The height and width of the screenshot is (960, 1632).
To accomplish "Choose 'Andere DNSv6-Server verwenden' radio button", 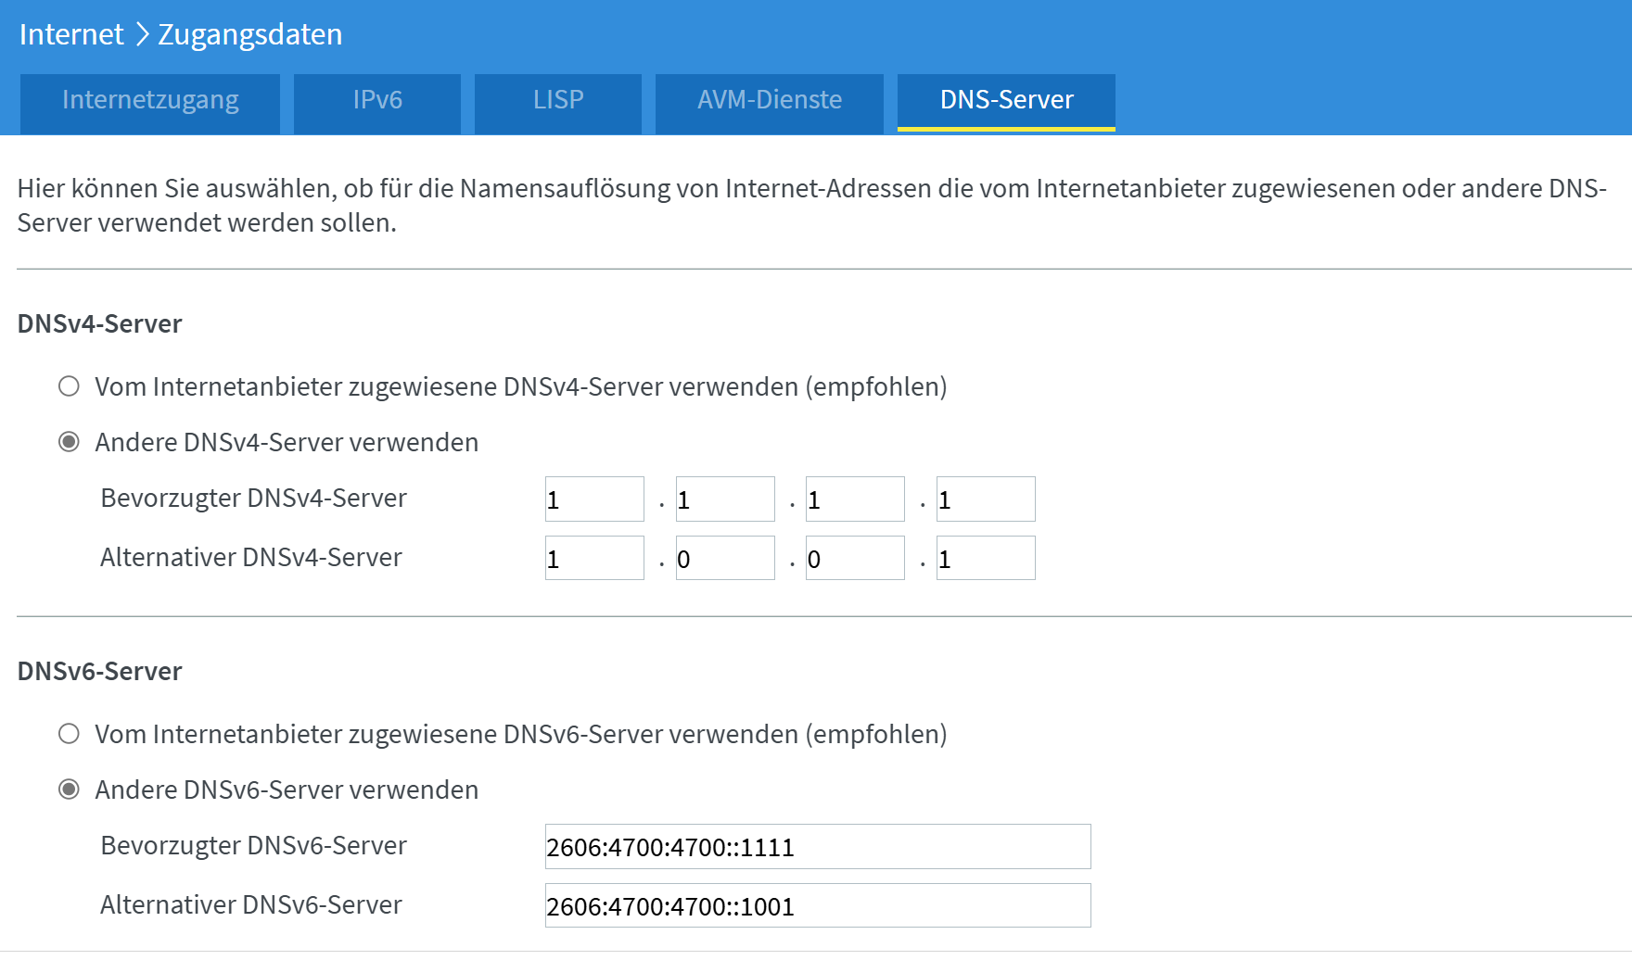I will coord(70,789).
